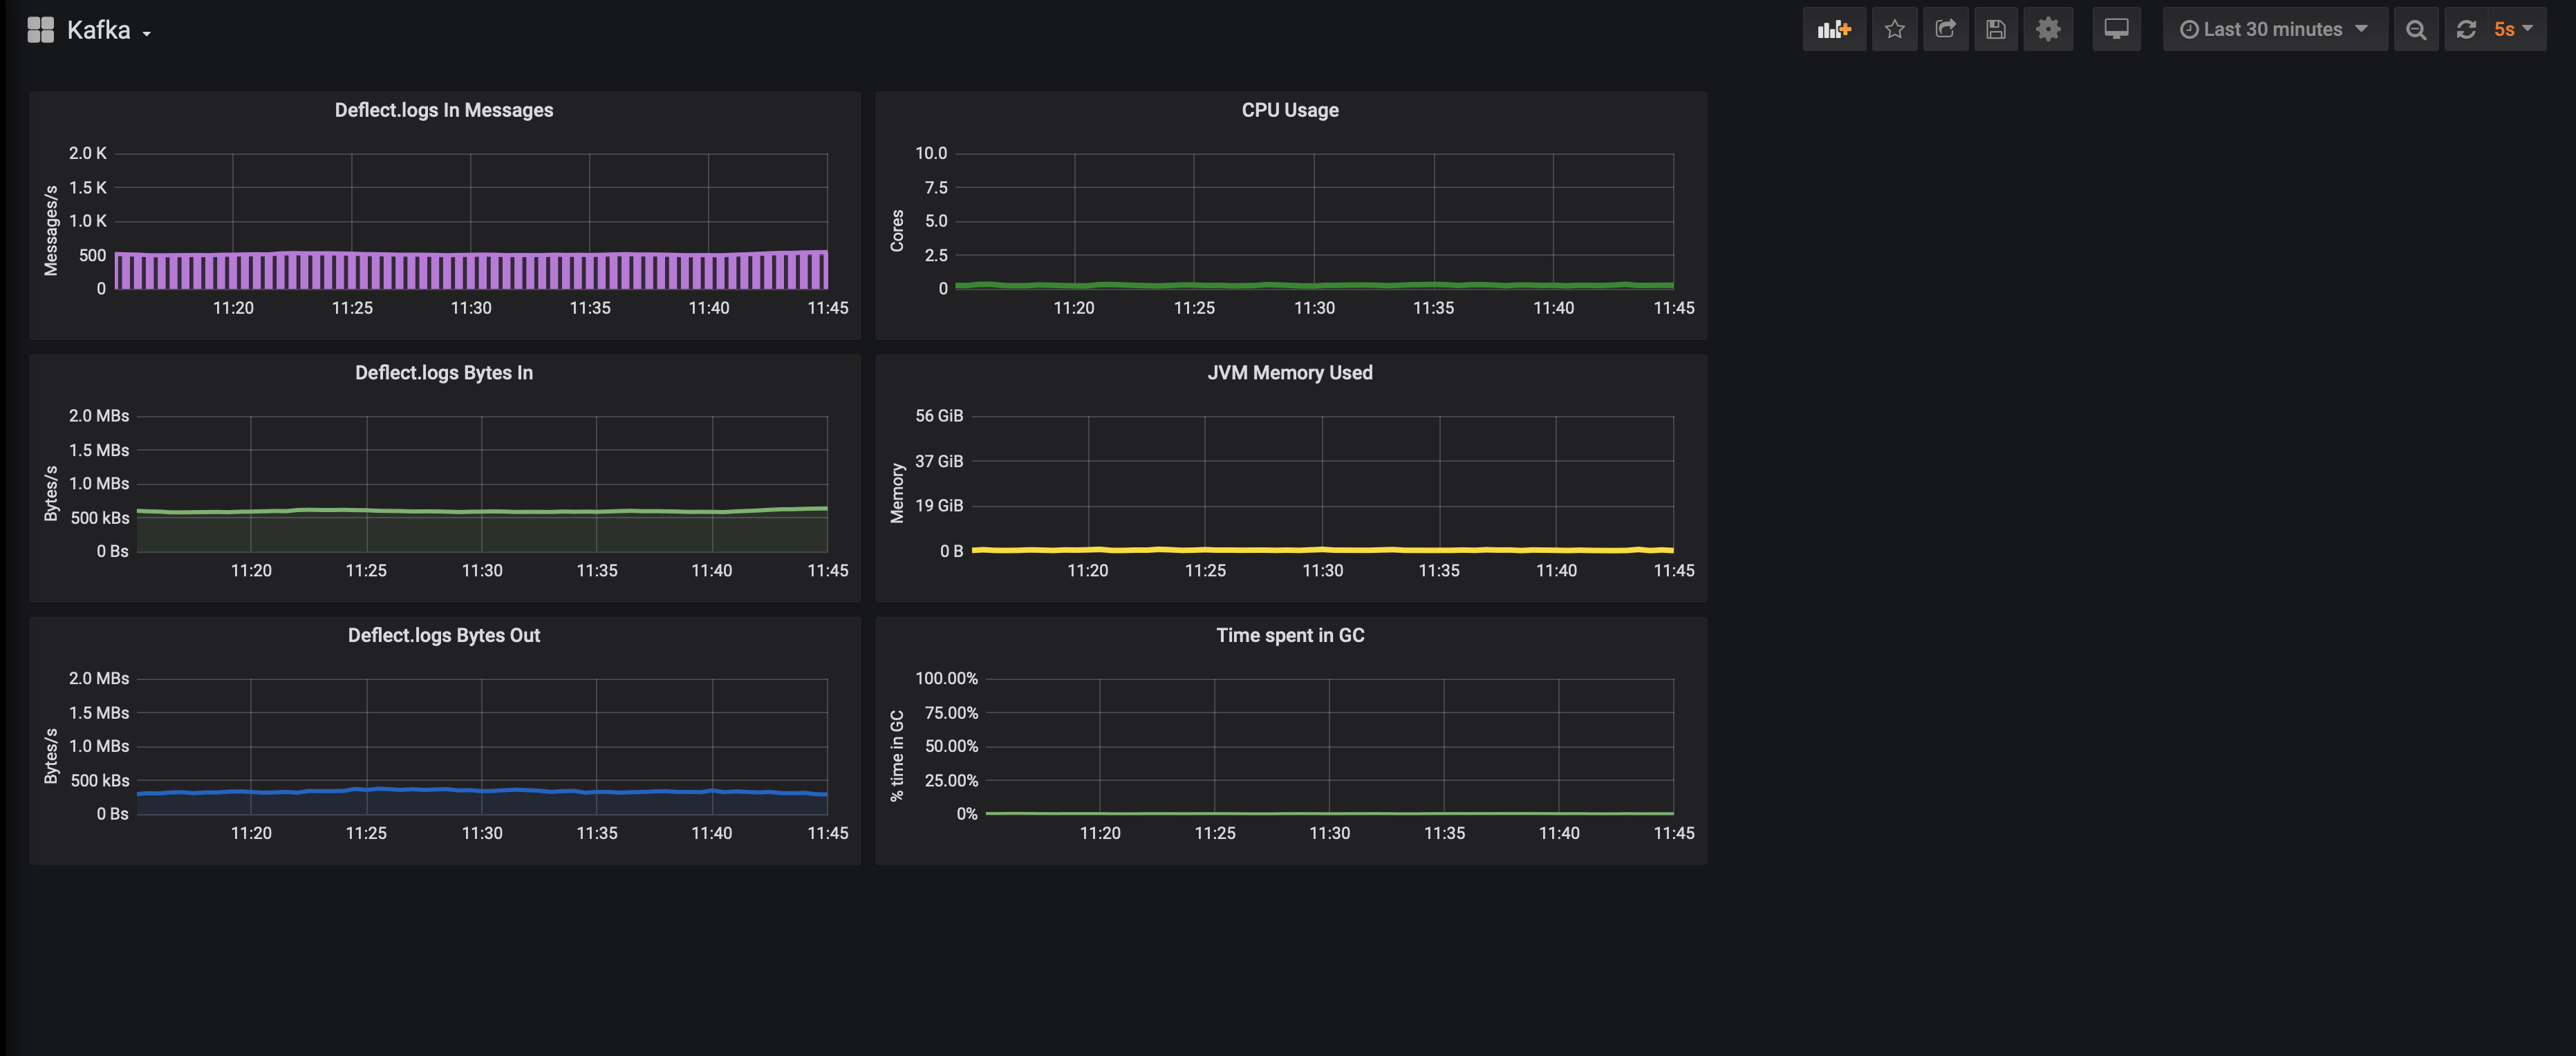The height and width of the screenshot is (1056, 2576).
Task: Click the refresh dashboard icon
Action: pos(2466,30)
